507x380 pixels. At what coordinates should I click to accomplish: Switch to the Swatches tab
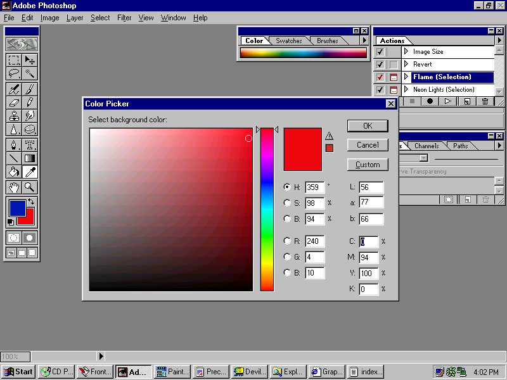tap(288, 41)
